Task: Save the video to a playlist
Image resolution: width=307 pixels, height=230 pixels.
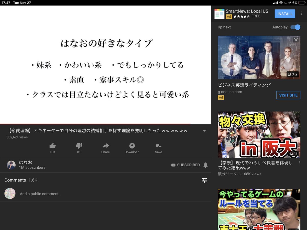Action: click(158, 146)
